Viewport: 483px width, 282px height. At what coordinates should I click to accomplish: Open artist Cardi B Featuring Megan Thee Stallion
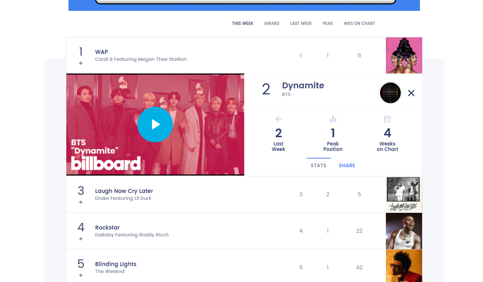click(x=141, y=59)
